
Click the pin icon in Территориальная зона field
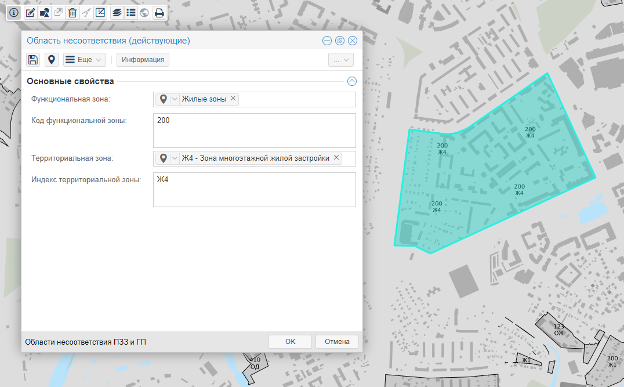click(x=163, y=158)
